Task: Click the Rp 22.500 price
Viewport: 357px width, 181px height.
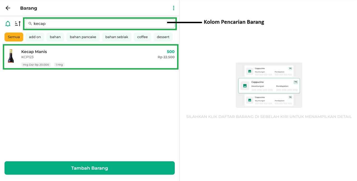Action: click(x=166, y=57)
